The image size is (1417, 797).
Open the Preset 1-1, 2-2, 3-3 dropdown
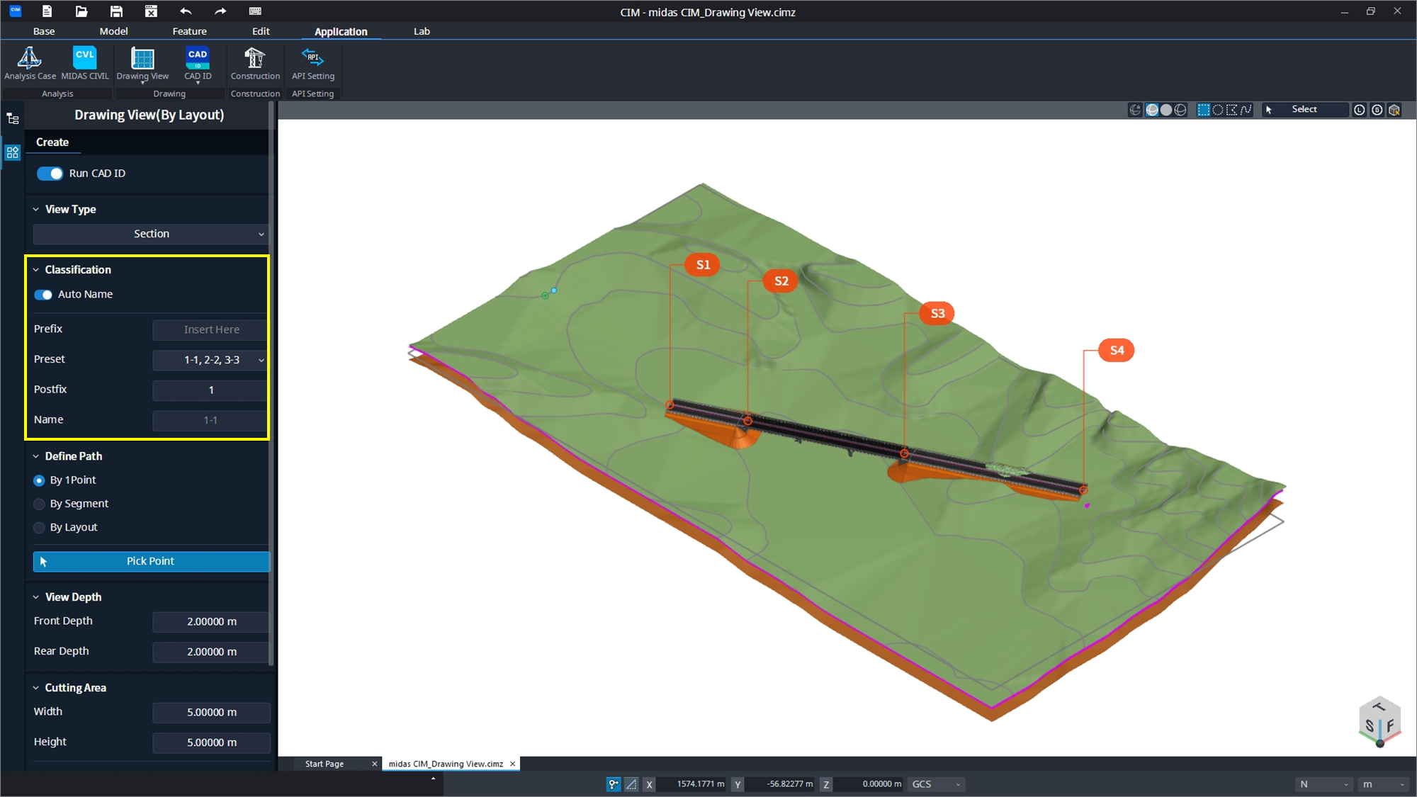pos(210,360)
